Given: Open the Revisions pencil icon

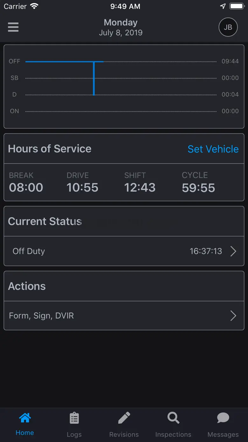Looking at the screenshot, I should (x=124, y=418).
